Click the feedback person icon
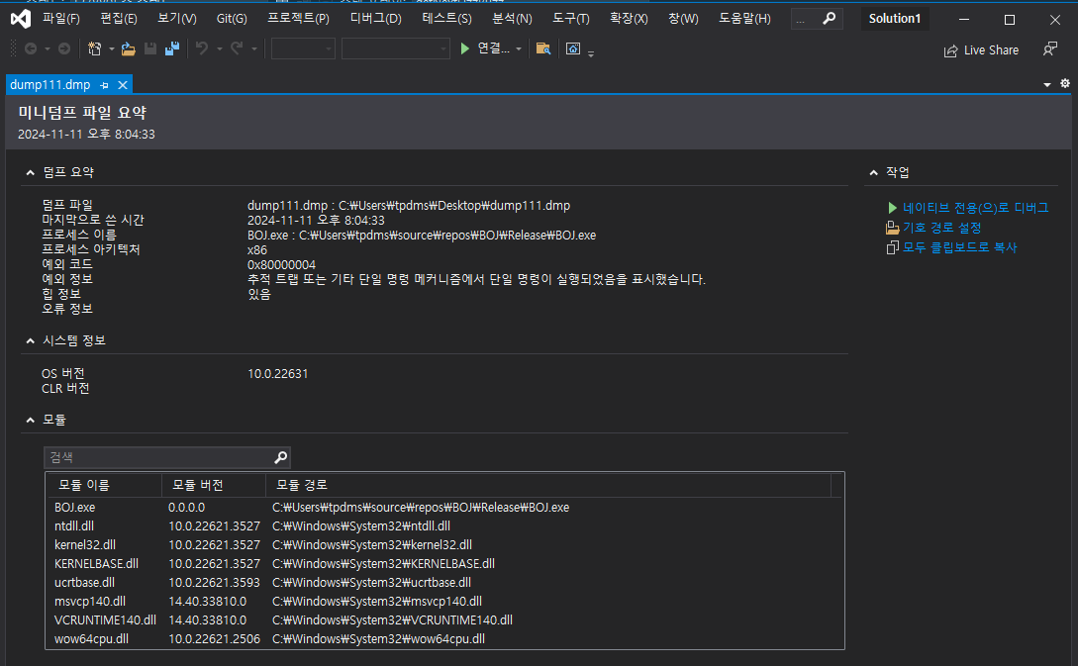 (x=1050, y=48)
